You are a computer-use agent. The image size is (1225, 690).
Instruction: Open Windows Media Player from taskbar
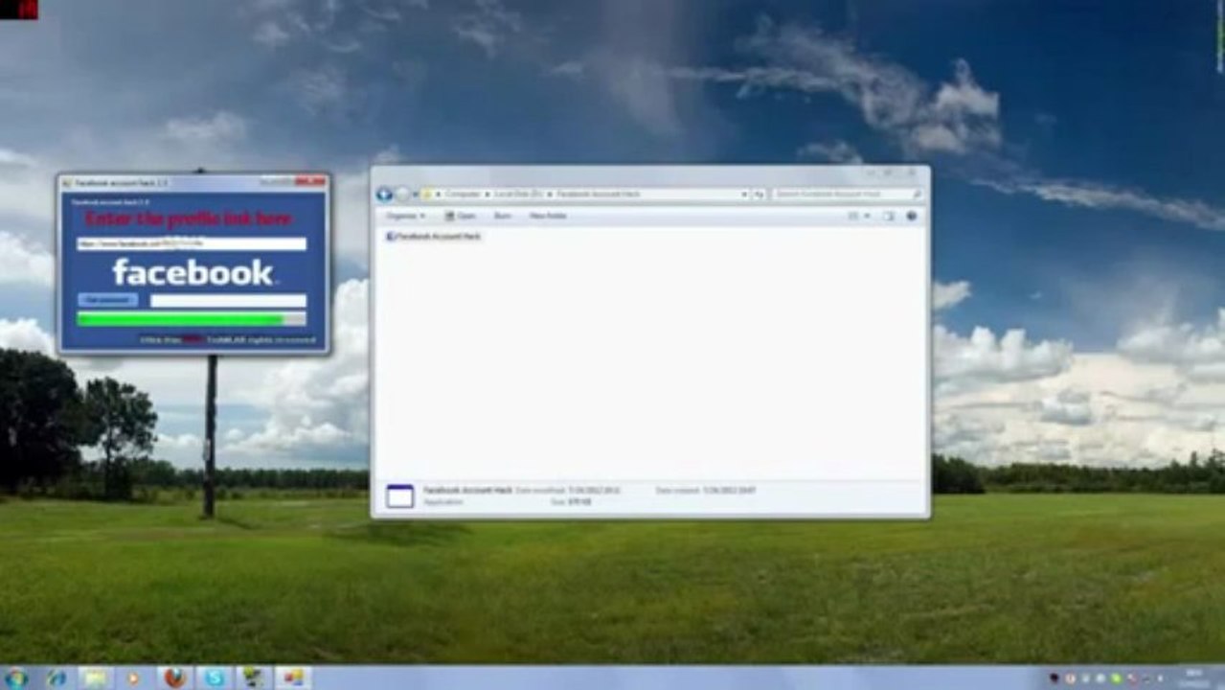[133, 678]
